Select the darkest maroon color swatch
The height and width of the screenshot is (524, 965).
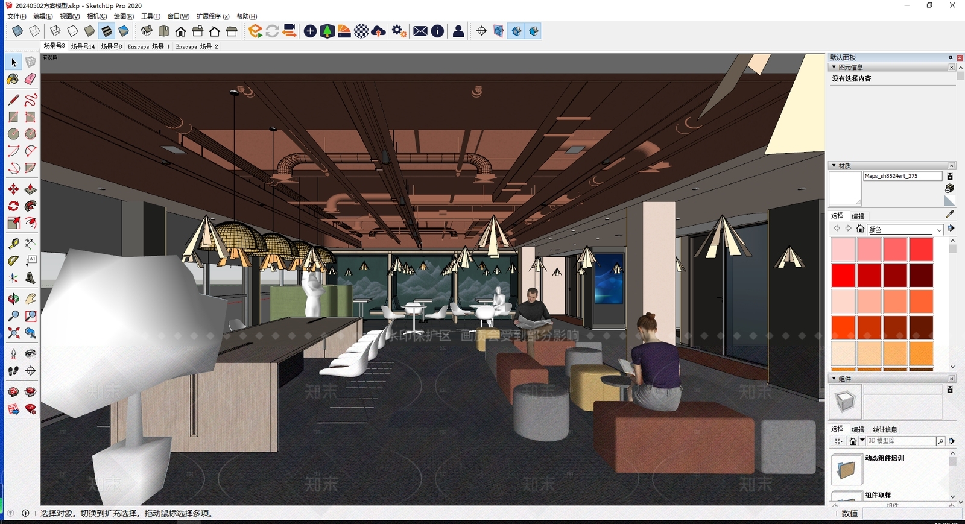point(922,276)
